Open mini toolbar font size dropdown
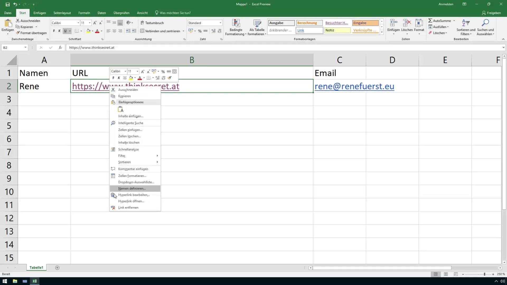Viewport: 507px width, 285px height. [138, 71]
